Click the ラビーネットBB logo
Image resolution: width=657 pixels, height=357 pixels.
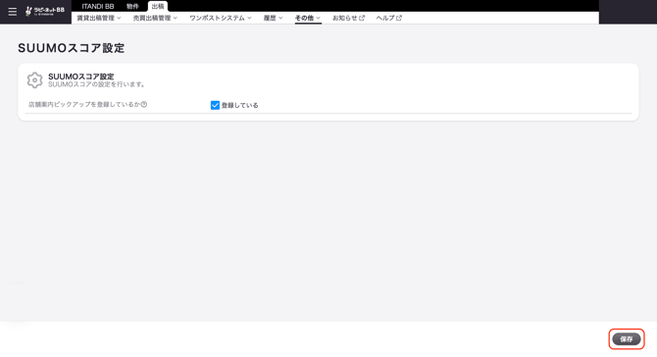pyautogui.click(x=45, y=12)
